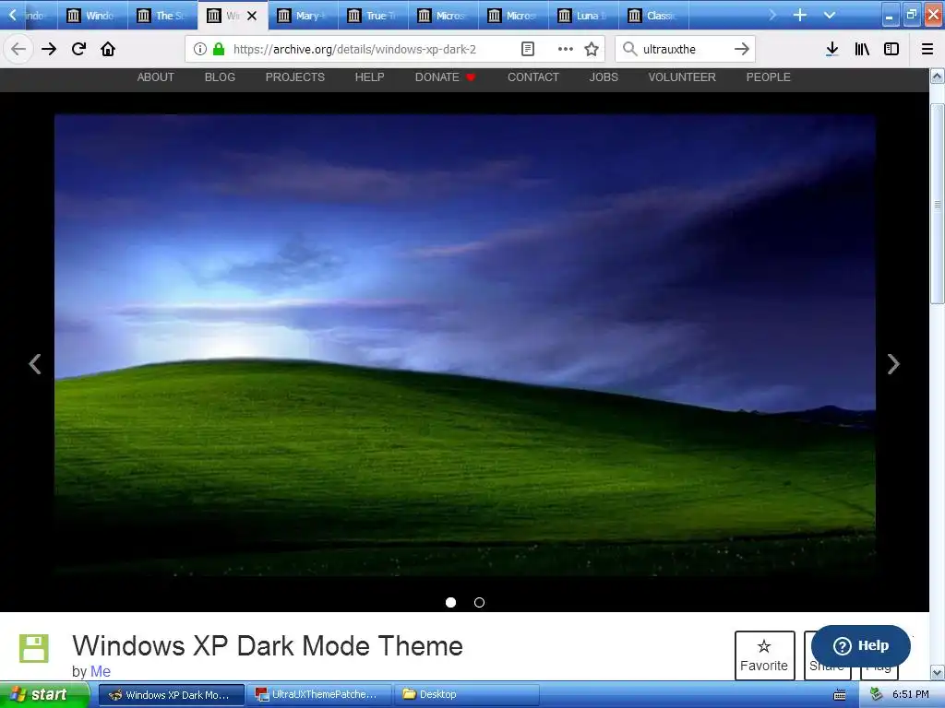Open UltraUXThemePatcher taskbar item
The image size is (945, 708).
pyautogui.click(x=319, y=695)
